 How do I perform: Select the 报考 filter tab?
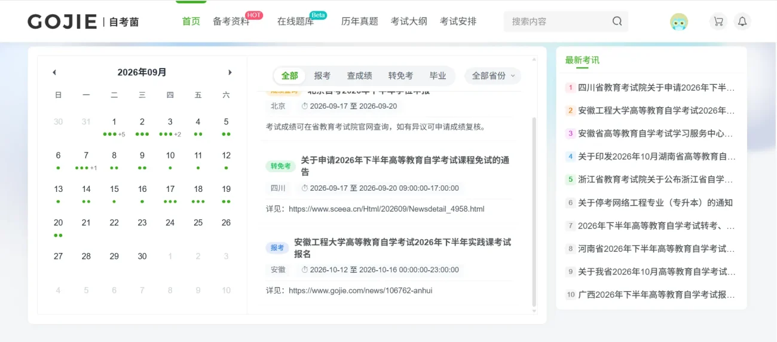point(322,76)
